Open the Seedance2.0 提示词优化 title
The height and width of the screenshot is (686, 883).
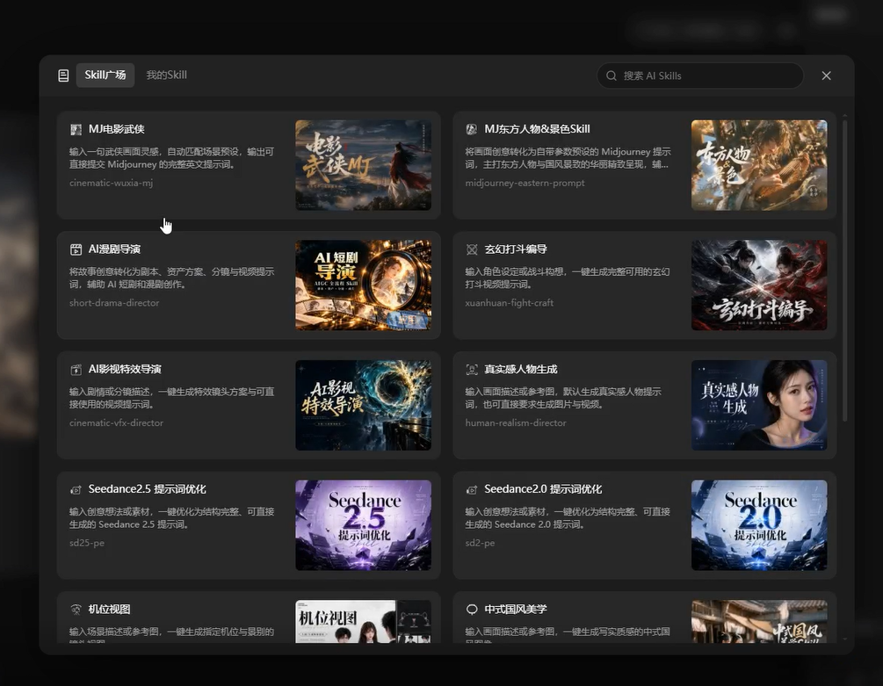click(543, 489)
